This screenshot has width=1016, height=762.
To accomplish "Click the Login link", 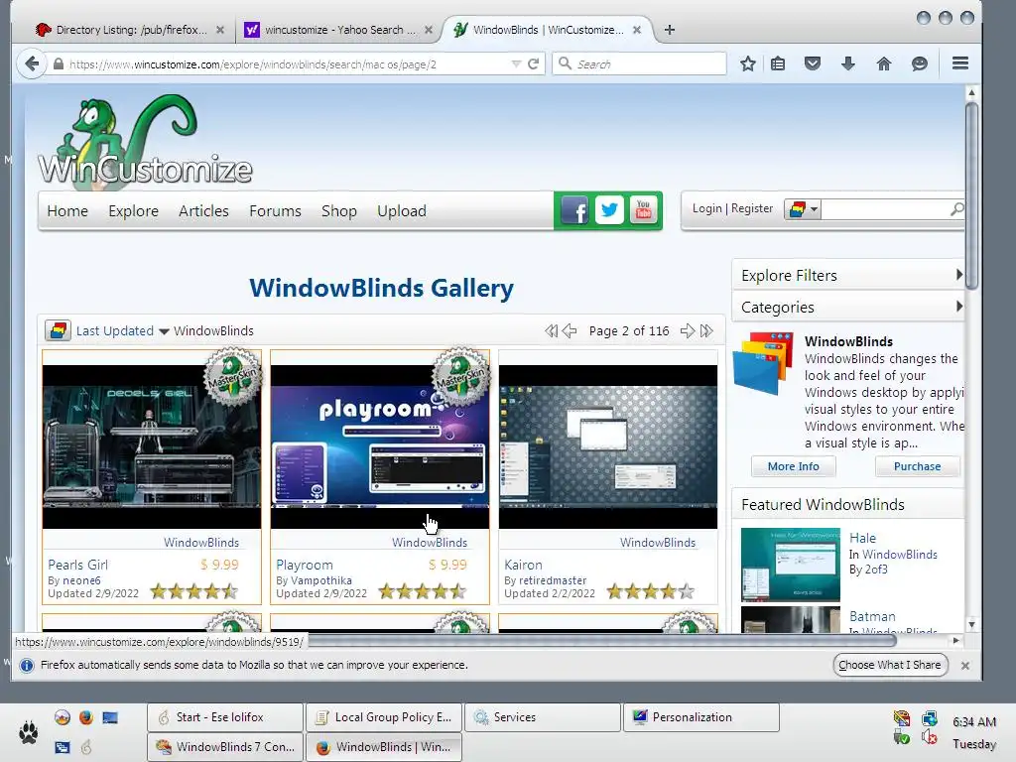I will click(x=706, y=208).
